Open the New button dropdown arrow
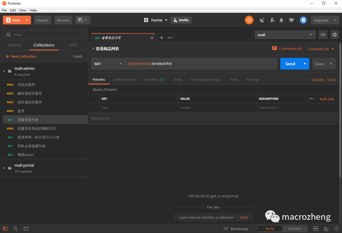 (27, 20)
